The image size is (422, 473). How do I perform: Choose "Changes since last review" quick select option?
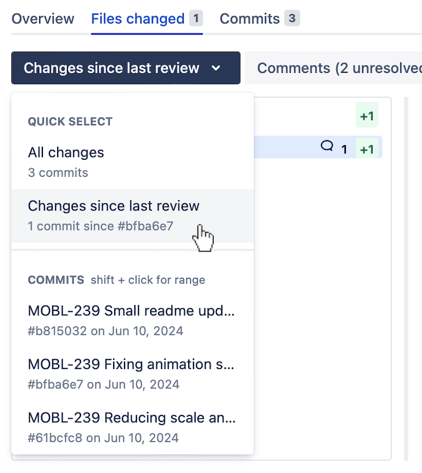(x=114, y=206)
